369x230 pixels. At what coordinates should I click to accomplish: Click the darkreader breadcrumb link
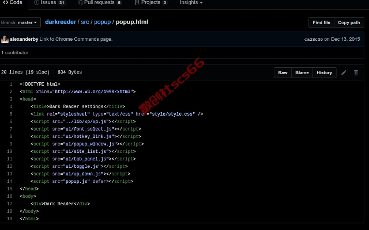(61, 22)
